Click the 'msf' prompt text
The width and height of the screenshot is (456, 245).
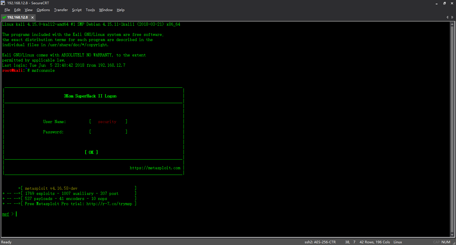pyautogui.click(x=5, y=214)
